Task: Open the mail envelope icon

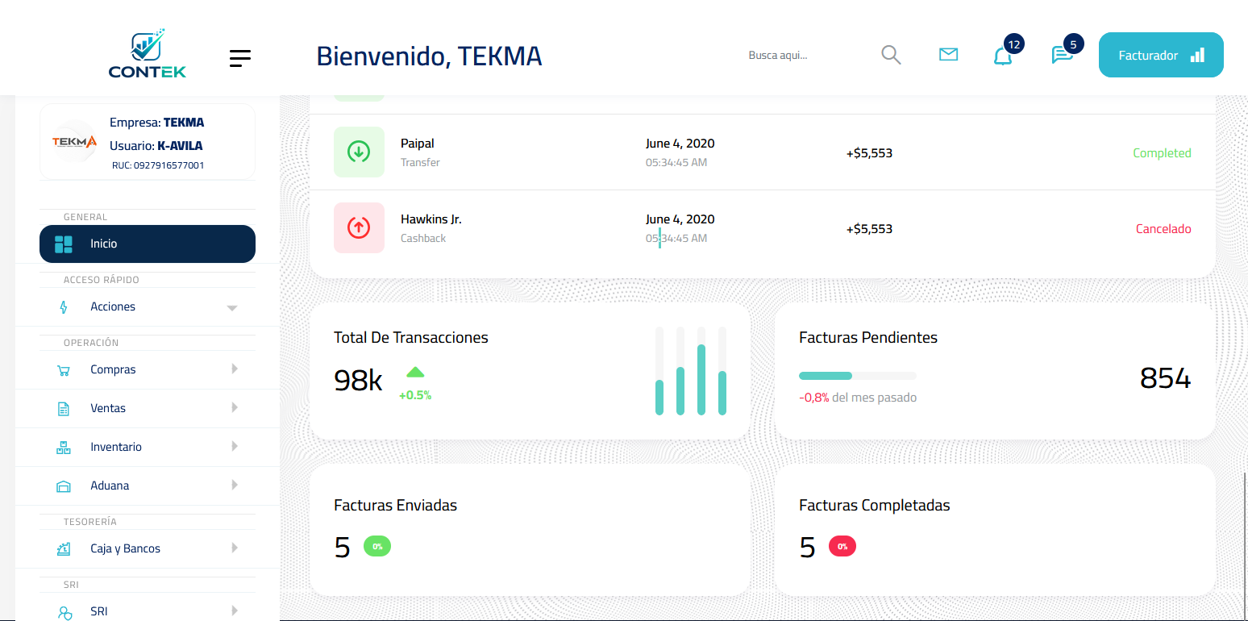Action: [x=948, y=55]
